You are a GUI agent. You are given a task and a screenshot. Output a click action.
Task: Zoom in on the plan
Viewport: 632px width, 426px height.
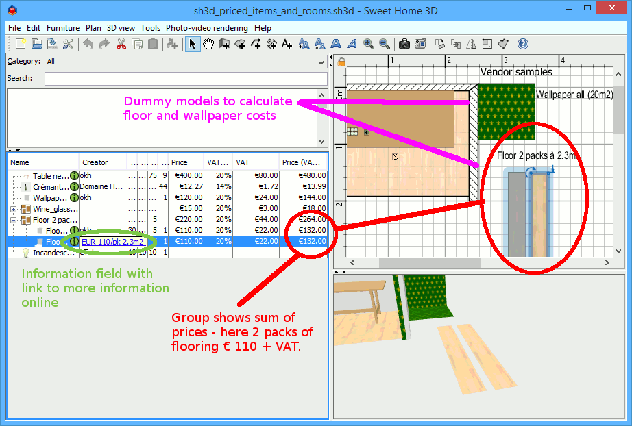coord(368,43)
